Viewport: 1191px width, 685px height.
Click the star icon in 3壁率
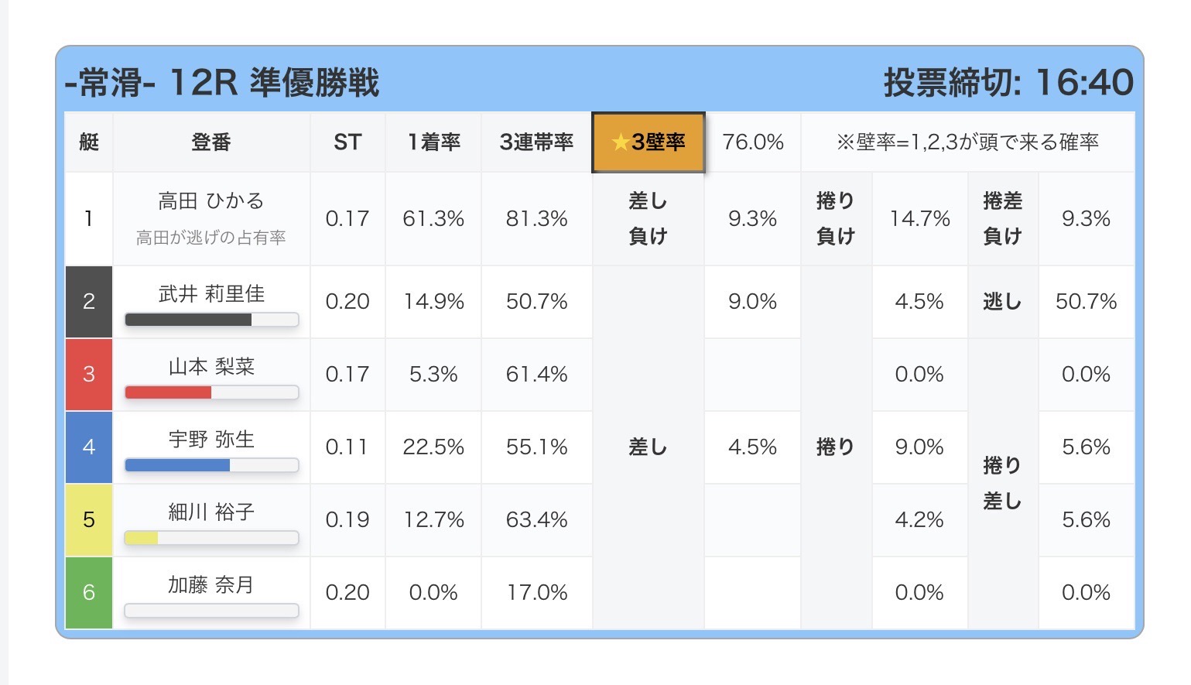[x=620, y=142]
